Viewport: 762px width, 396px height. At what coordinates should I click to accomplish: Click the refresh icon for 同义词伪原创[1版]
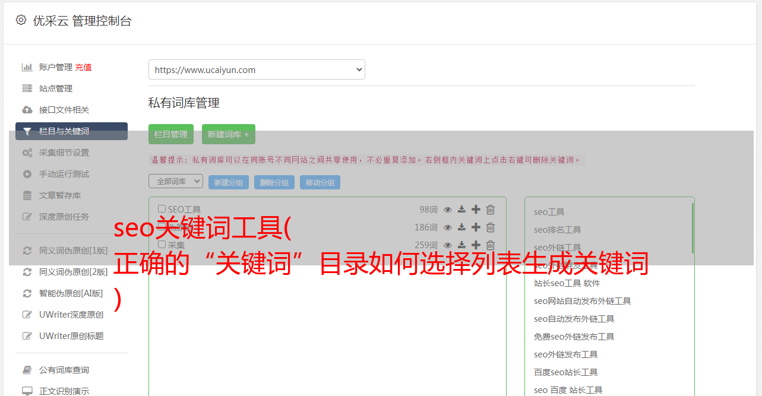coord(27,251)
